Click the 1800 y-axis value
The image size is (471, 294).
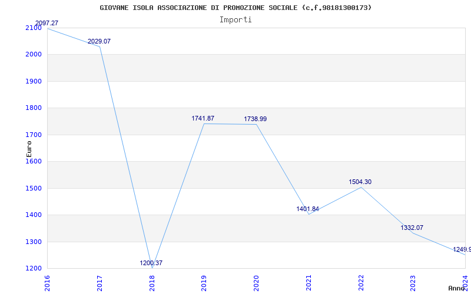(34, 108)
